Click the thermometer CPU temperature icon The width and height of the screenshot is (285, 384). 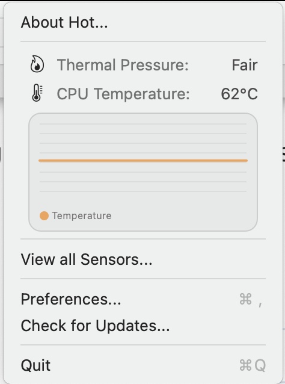click(37, 93)
